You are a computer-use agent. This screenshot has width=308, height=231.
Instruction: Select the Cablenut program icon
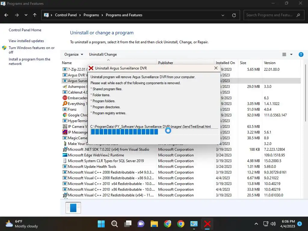point(65,92)
